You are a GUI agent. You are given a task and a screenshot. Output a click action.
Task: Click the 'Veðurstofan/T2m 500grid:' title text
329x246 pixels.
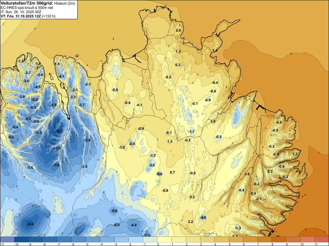click(x=27, y=3)
